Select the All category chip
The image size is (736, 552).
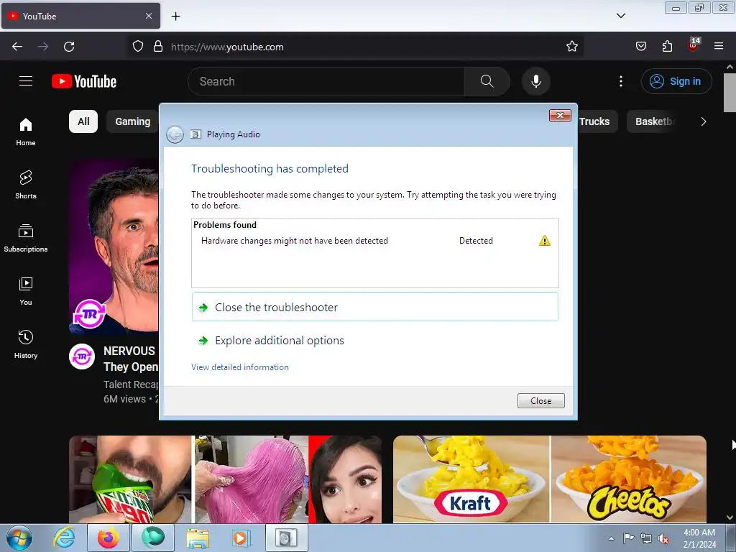click(83, 121)
